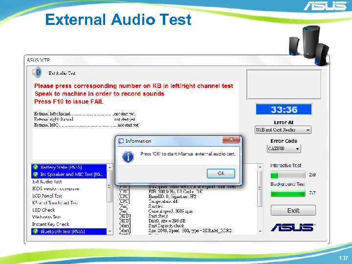The height and width of the screenshot is (264, 352).
Task: Click log line 'Temperature: 44'
Action: pyautogui.click(x=163, y=201)
